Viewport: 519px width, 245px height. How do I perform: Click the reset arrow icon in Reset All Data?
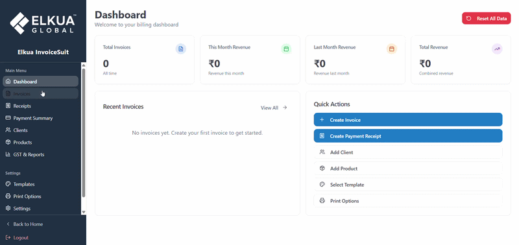468,19
